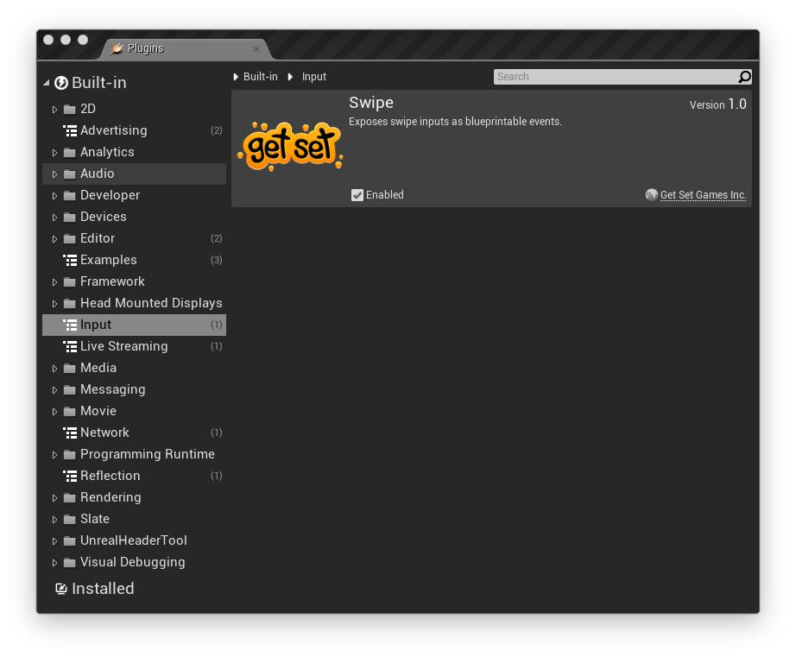This screenshot has width=796, height=657.
Task: Click the Unreal Built-in category icon
Action: click(61, 83)
